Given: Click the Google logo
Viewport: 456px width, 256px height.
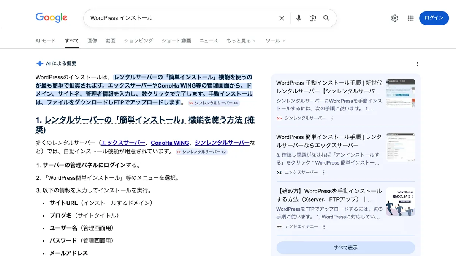Looking at the screenshot, I should tap(51, 17).
